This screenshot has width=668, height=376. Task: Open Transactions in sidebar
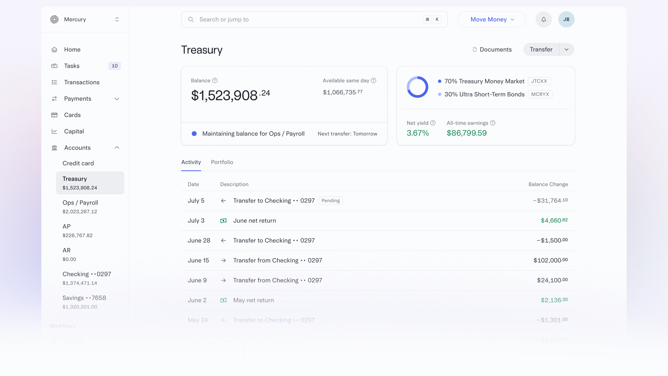82,82
